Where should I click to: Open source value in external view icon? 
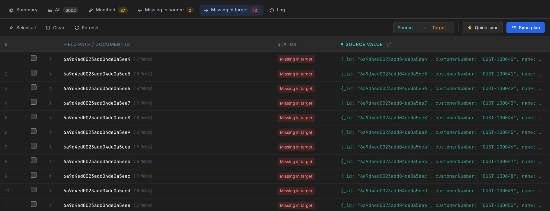[389, 44]
